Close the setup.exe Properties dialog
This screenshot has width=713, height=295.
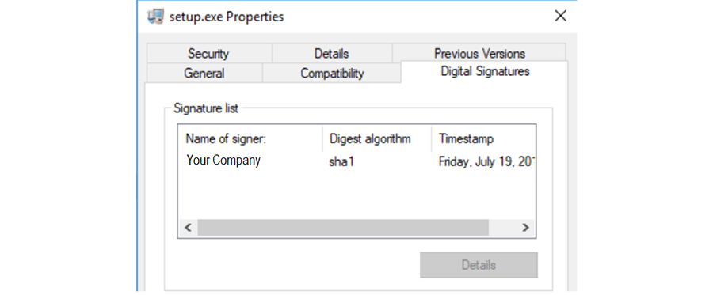click(x=560, y=16)
